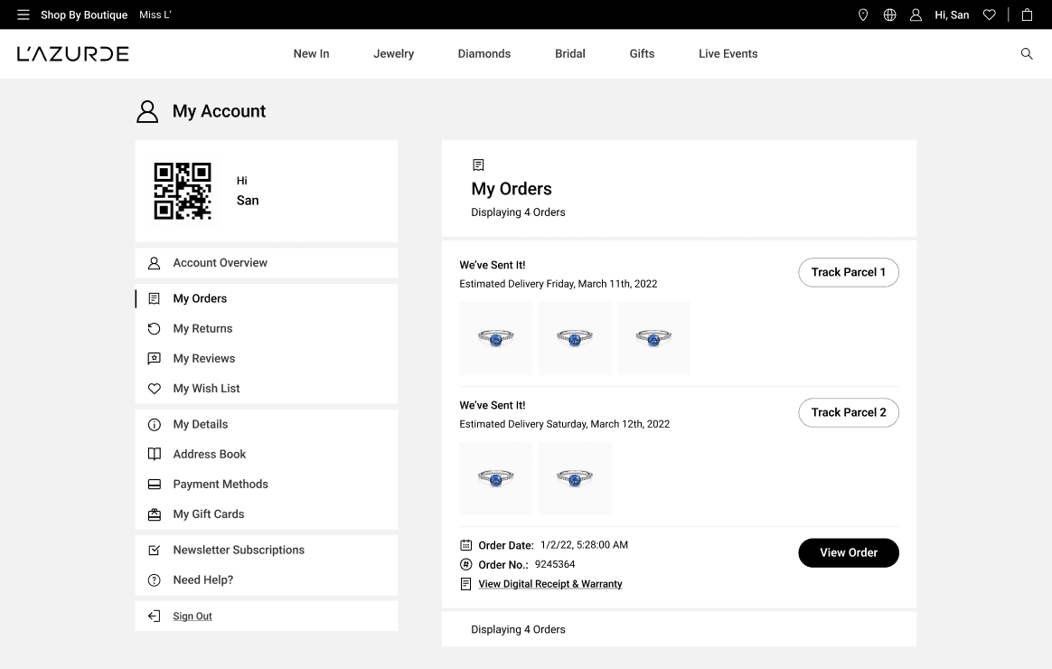The height and width of the screenshot is (669, 1052).
Task: Open the shopping bag icon
Action: point(1027,14)
